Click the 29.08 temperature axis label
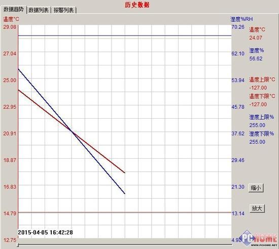Screen dimensions: 279x249 click(10, 27)
